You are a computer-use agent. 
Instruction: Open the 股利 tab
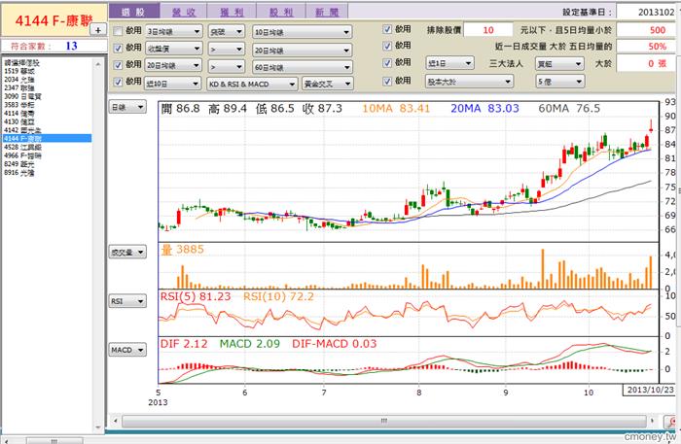tap(281, 12)
